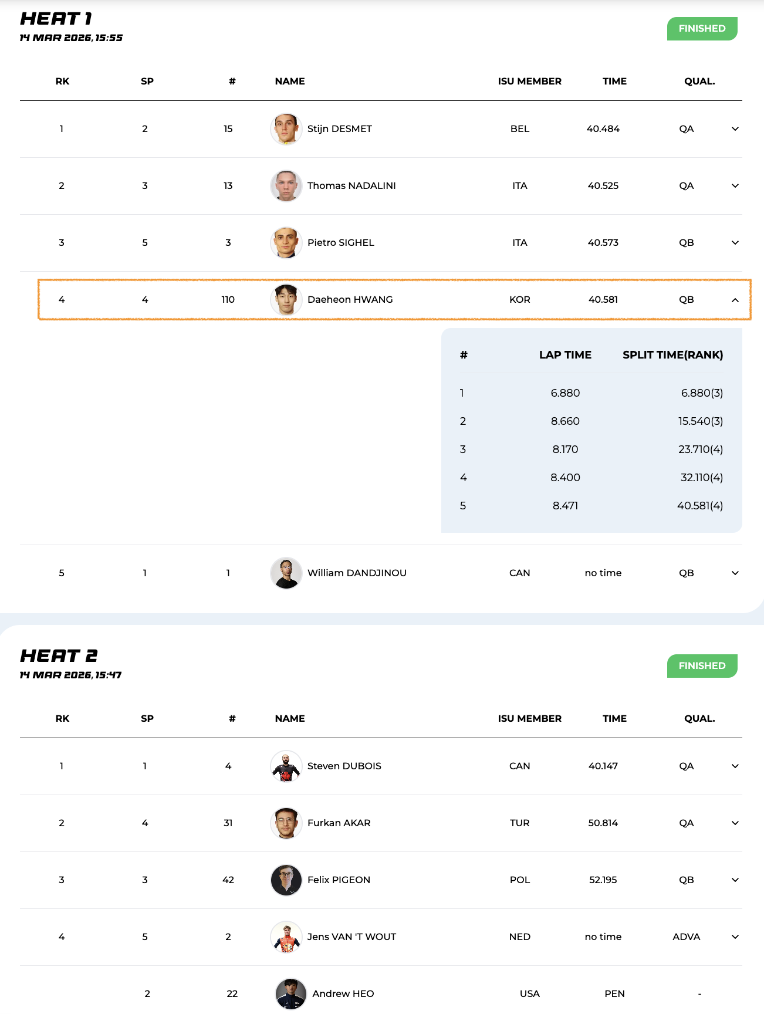Click Daeheon HWANG's avatar
The height and width of the screenshot is (1014, 764).
point(286,300)
